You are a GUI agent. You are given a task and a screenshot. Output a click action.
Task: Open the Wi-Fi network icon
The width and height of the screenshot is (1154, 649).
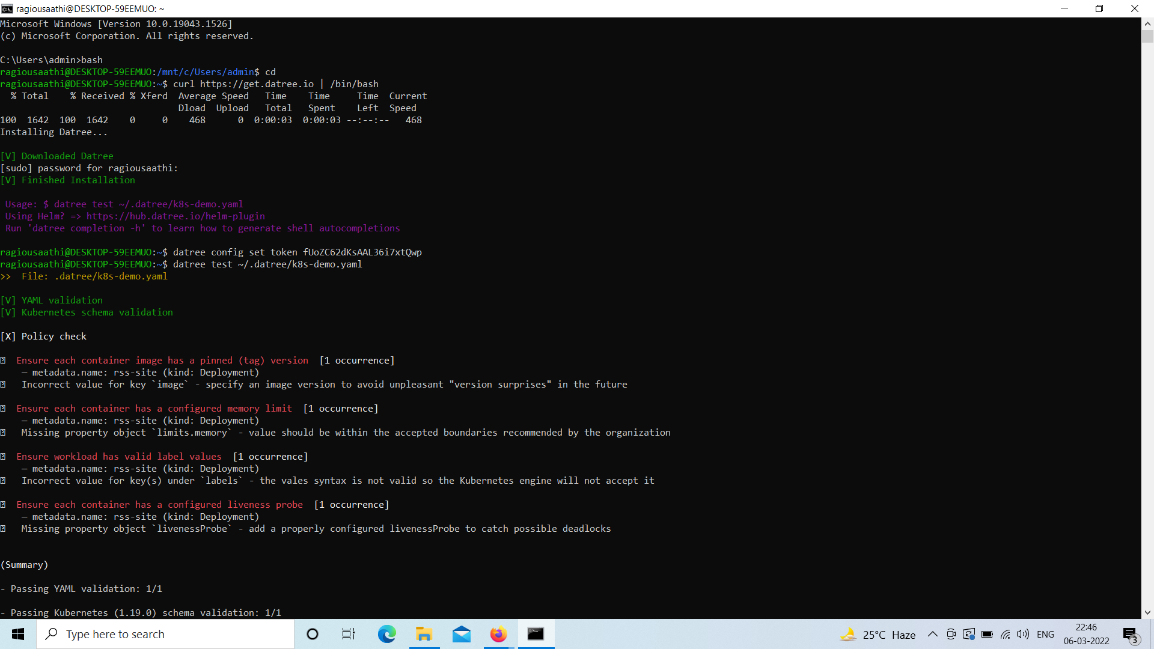(1005, 634)
